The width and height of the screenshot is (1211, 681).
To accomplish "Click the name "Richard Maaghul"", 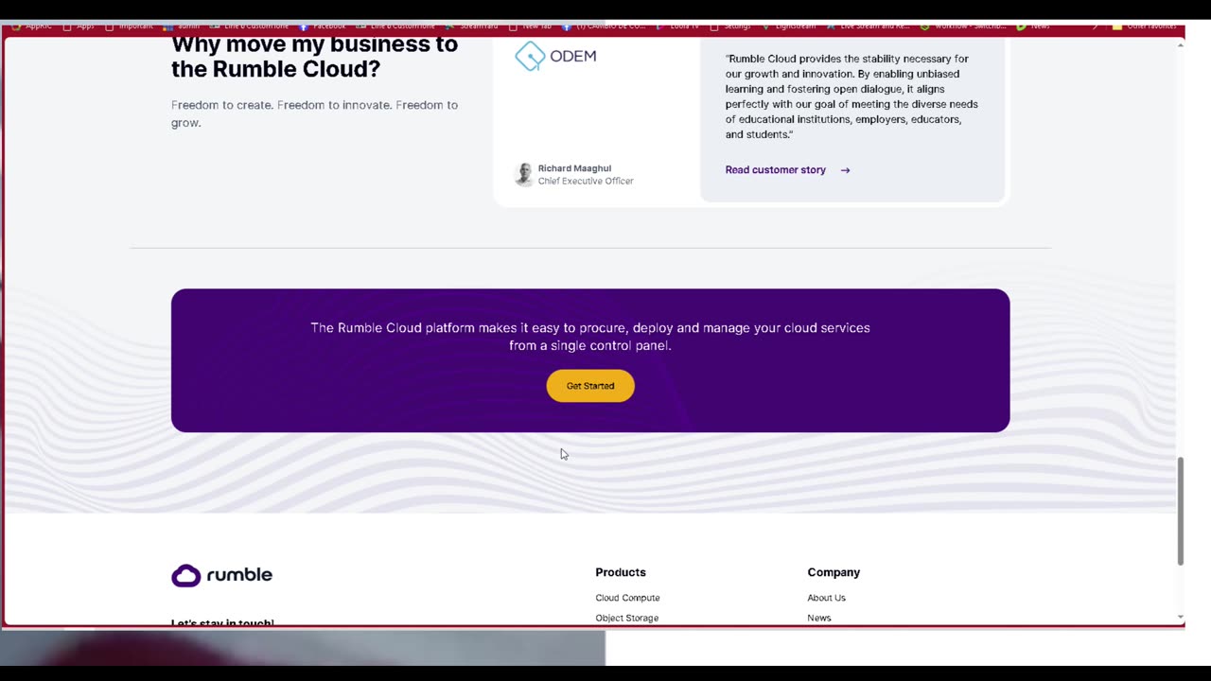I will [x=574, y=168].
